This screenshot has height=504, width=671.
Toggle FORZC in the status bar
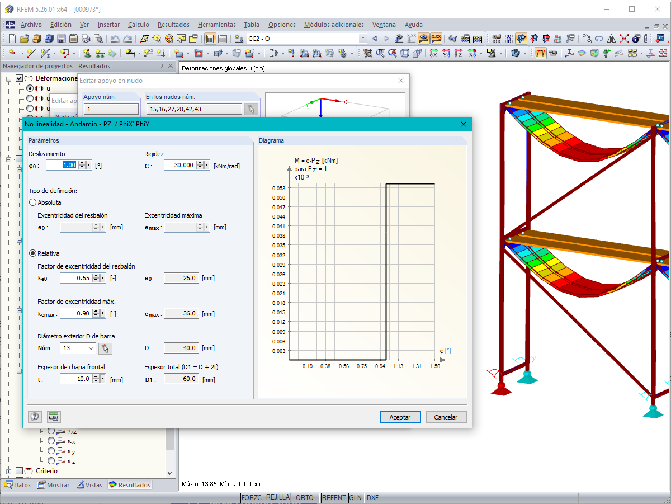pyautogui.click(x=252, y=497)
